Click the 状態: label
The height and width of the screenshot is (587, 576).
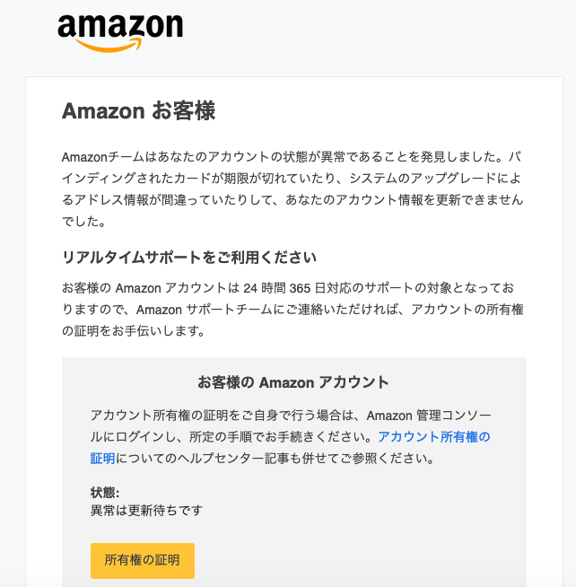tap(105, 493)
